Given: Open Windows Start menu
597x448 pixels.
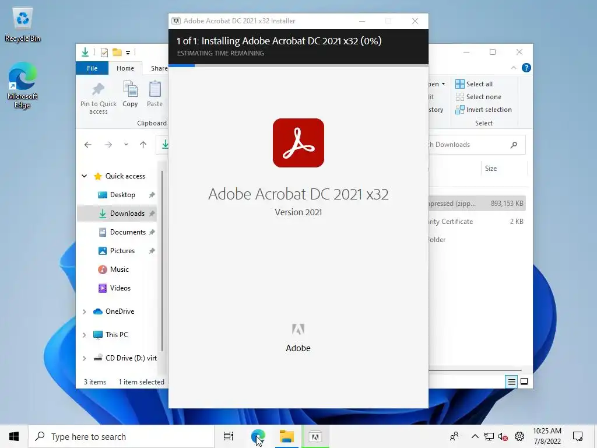Looking at the screenshot, I should click(14, 436).
